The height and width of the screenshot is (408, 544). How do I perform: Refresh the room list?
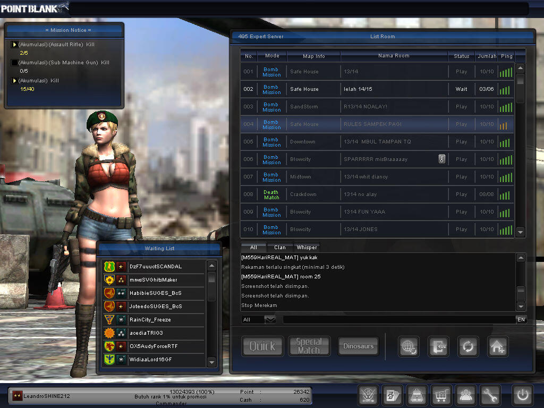click(468, 346)
